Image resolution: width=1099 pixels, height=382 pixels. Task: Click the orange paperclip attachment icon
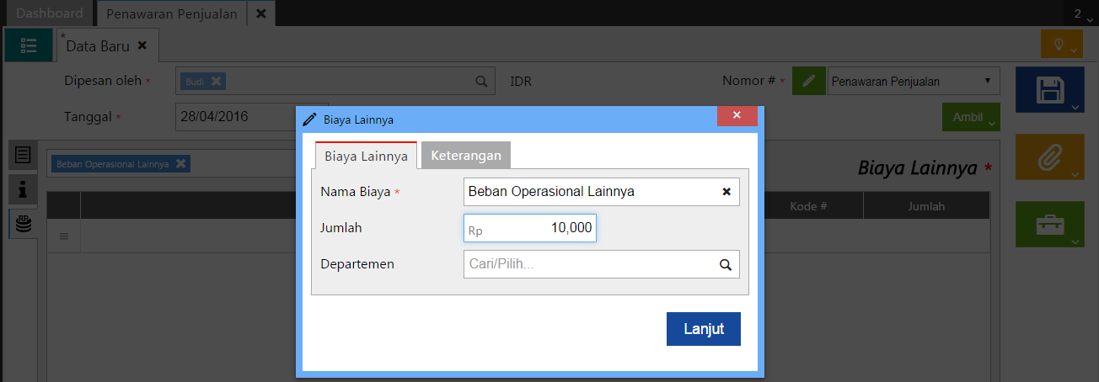[x=1050, y=157]
